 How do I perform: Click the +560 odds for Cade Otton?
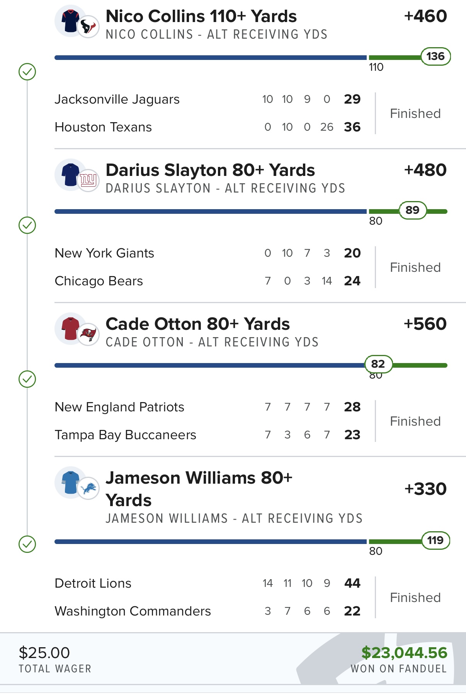click(425, 324)
